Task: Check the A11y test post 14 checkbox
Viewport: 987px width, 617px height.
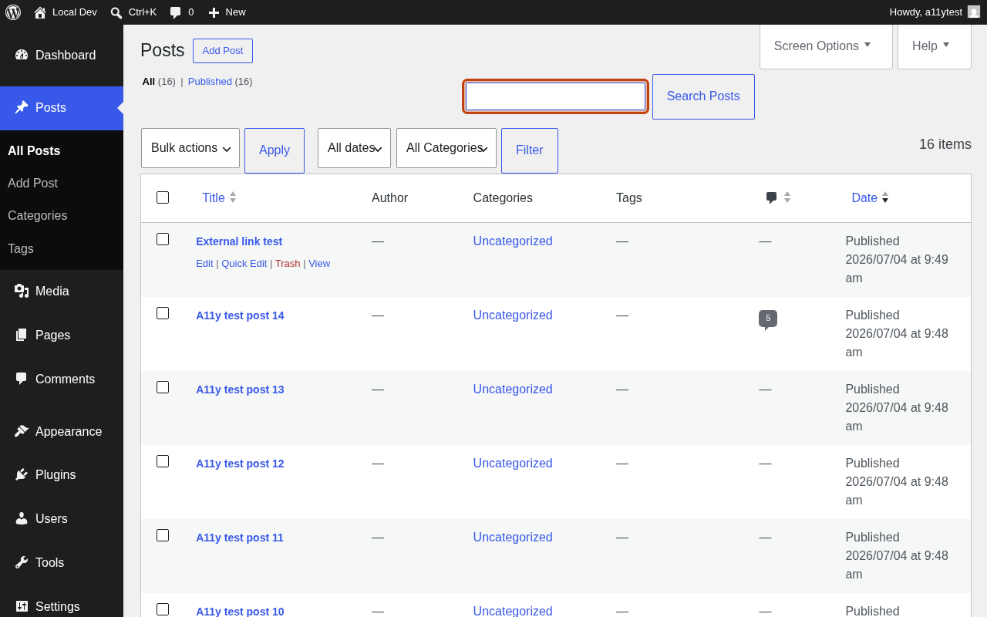Action: (x=163, y=313)
